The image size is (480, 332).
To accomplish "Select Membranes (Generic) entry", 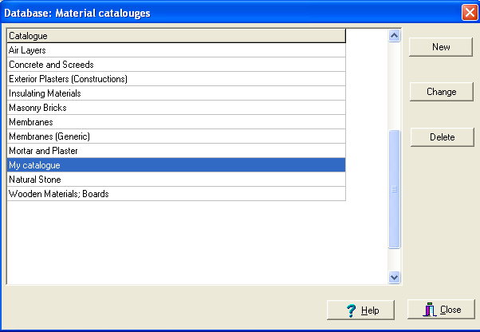I will point(176,136).
